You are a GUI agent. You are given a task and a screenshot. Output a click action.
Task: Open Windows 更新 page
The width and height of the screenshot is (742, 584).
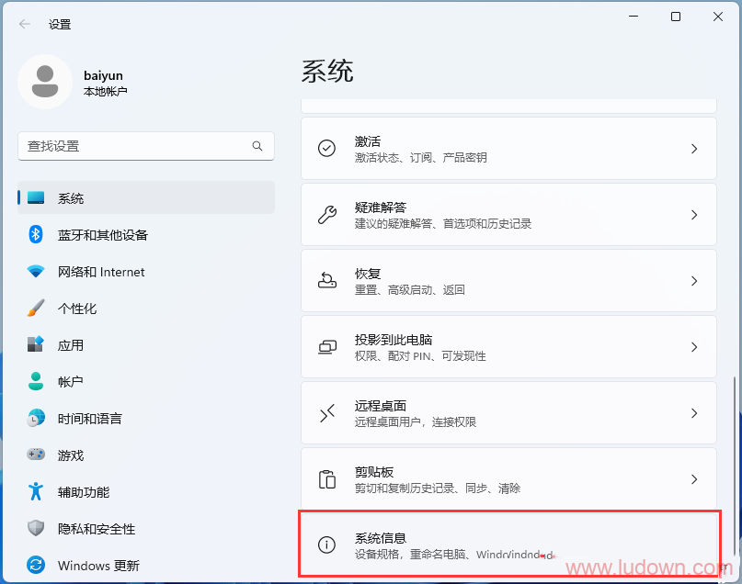click(146, 565)
